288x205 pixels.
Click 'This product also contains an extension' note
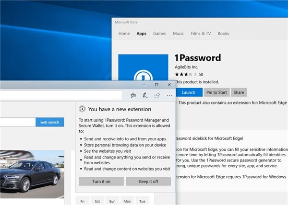coord(232,102)
